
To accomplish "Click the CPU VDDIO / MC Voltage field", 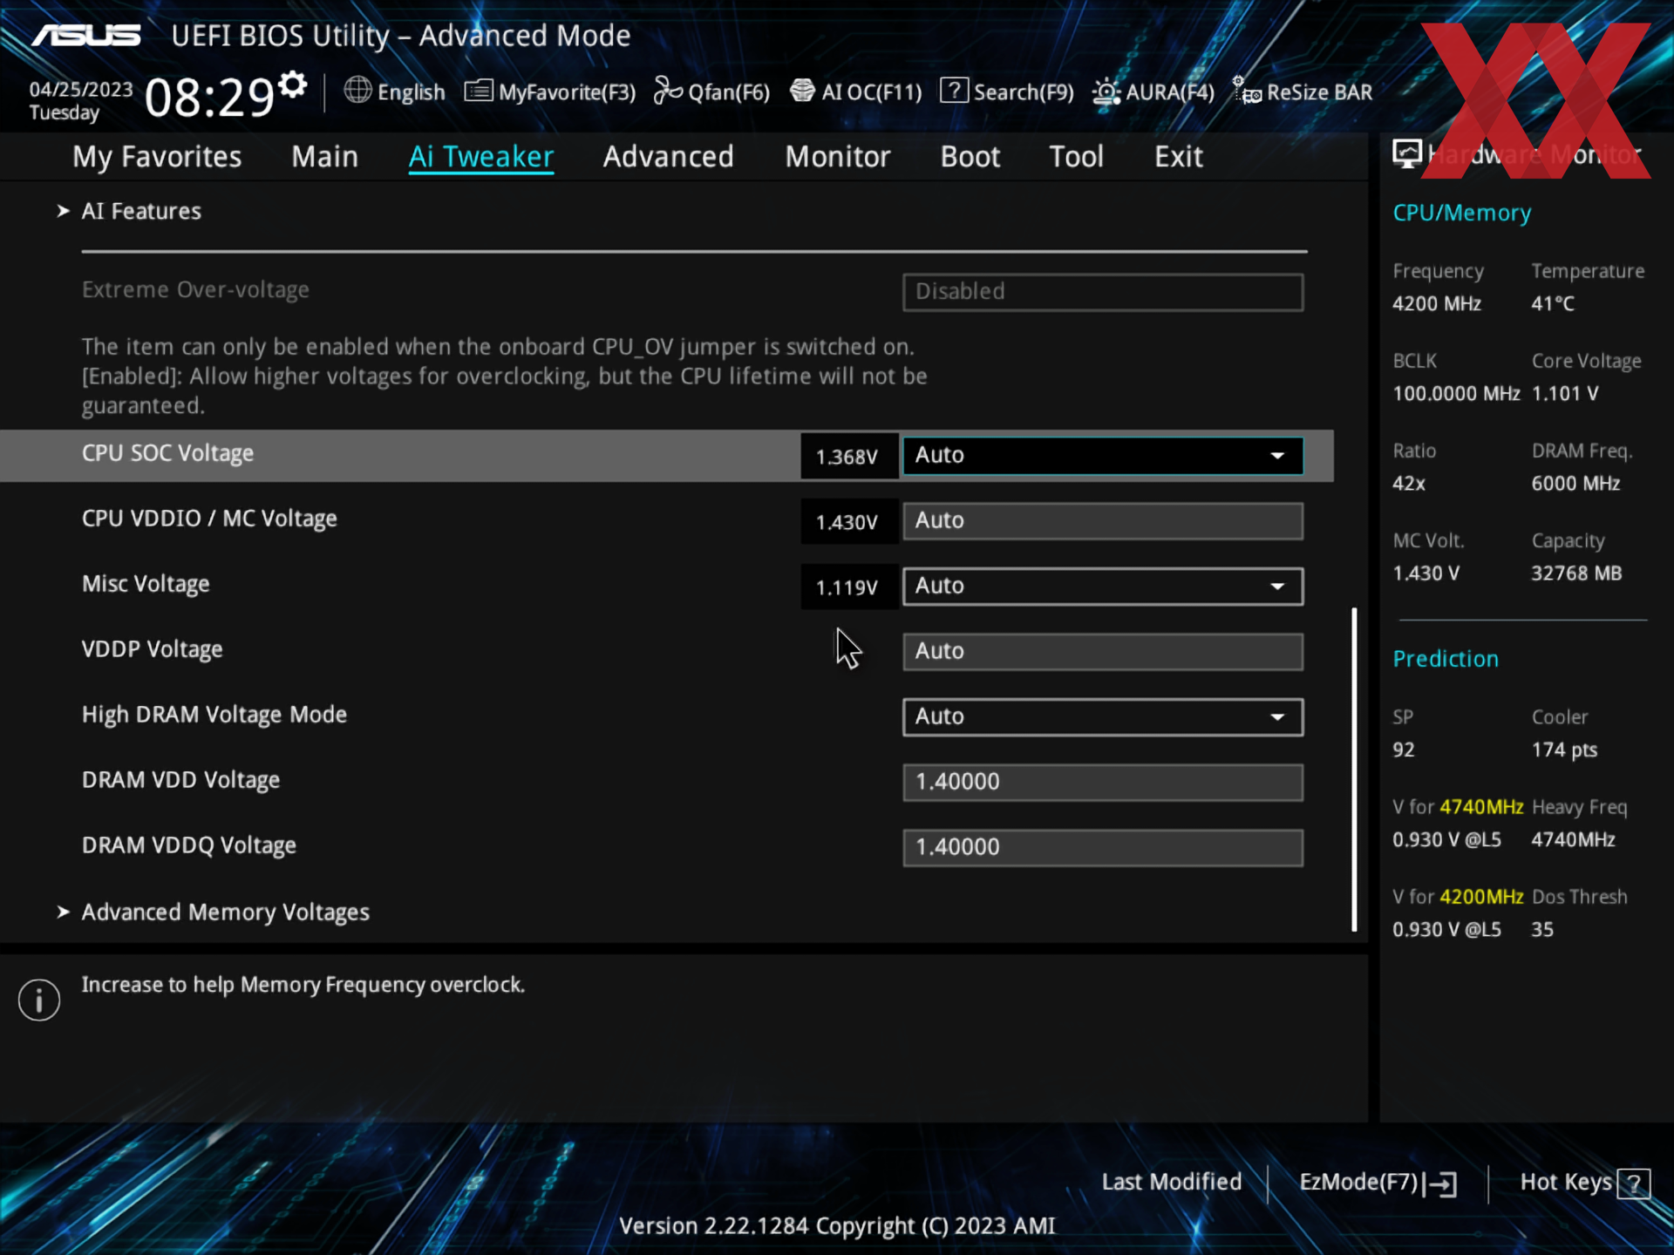I will coord(1103,521).
